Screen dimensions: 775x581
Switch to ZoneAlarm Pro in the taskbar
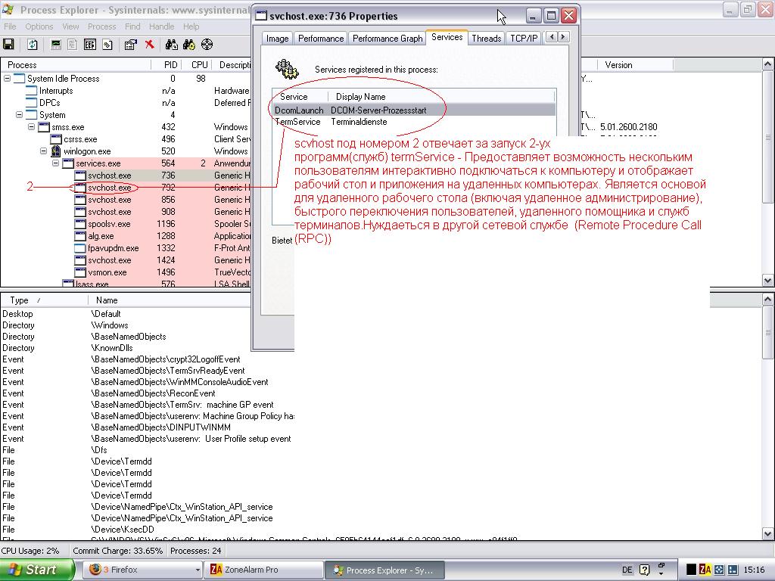(x=264, y=570)
